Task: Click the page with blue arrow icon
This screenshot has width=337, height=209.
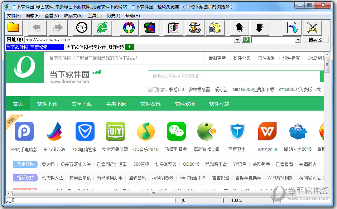Action: pyautogui.click(x=292, y=28)
